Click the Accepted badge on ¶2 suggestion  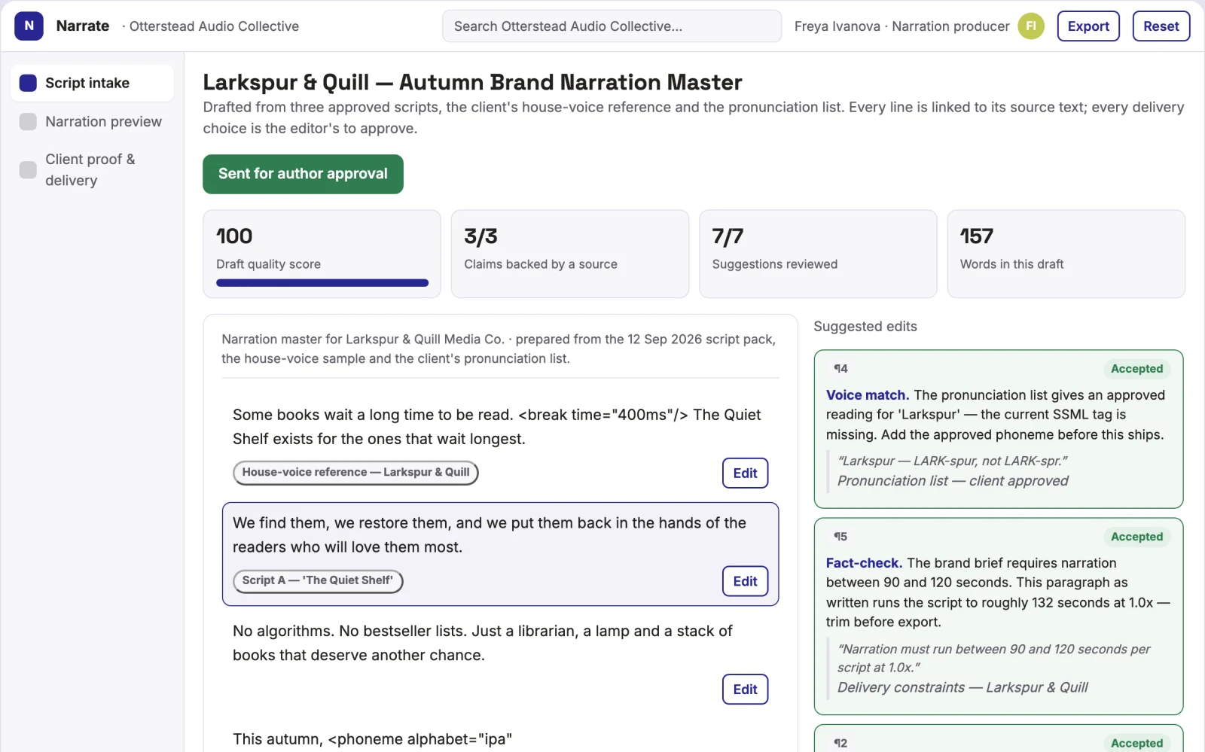pyautogui.click(x=1136, y=743)
